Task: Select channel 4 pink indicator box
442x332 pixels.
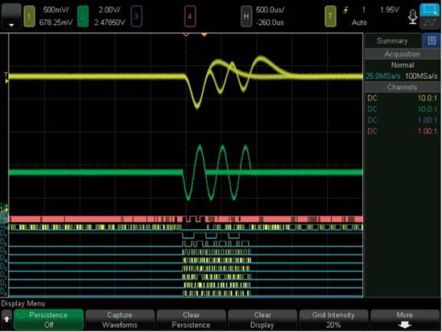Action: [190, 16]
